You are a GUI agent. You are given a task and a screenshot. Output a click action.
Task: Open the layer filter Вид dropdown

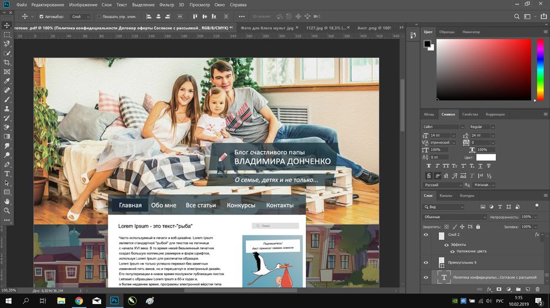click(x=444, y=207)
